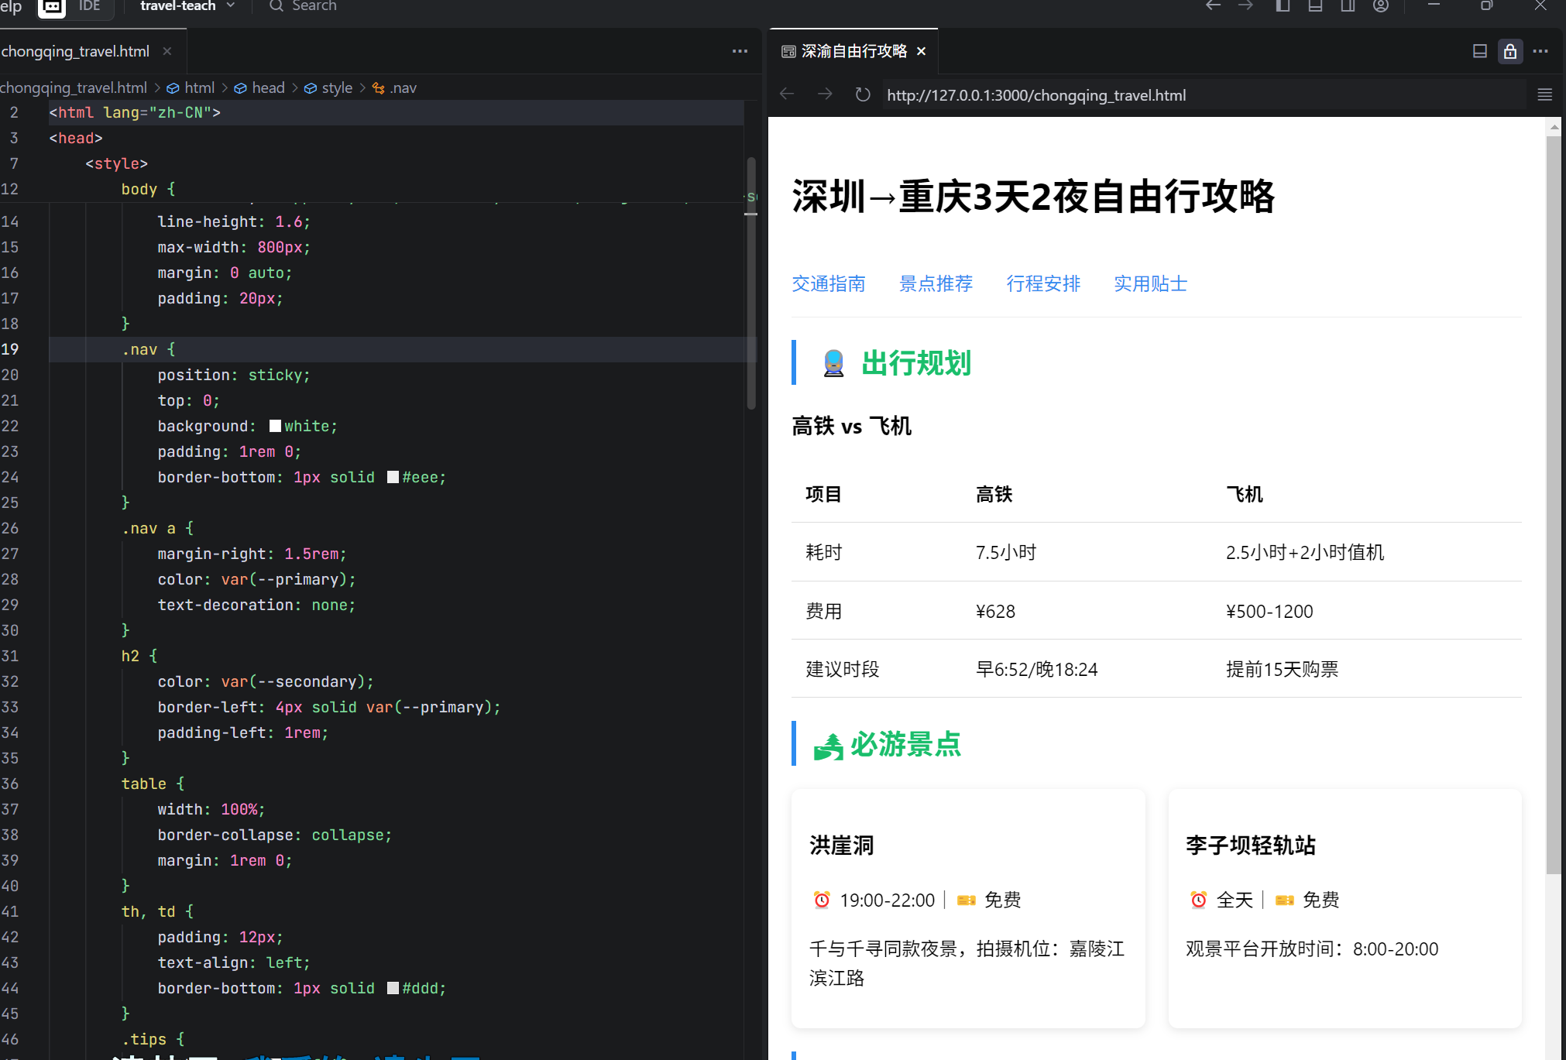The image size is (1566, 1060).
Task: Open 景点推荐 nav link
Action: (x=936, y=283)
